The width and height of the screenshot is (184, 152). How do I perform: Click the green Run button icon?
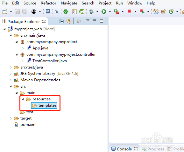click(x=104, y=11)
